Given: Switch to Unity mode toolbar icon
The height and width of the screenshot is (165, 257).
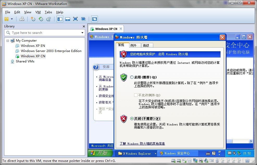Looking at the screenshot, I should coord(83,19).
